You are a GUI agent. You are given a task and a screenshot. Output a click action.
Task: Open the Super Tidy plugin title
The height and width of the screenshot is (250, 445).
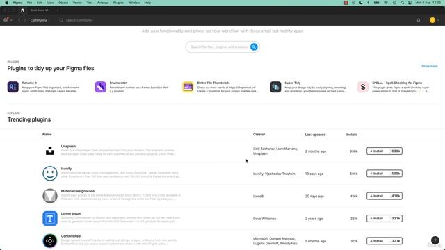tap(293, 83)
